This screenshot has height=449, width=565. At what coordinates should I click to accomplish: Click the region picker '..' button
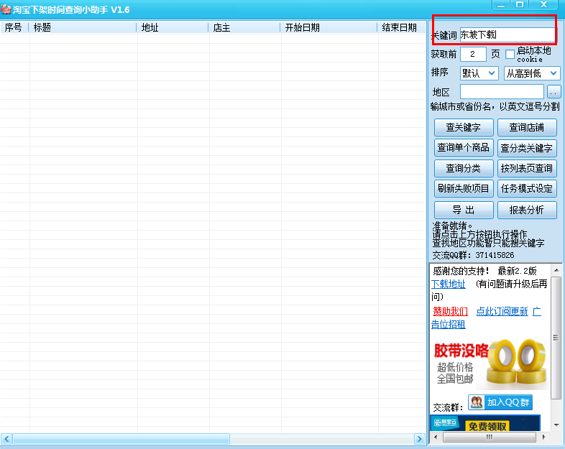553,92
